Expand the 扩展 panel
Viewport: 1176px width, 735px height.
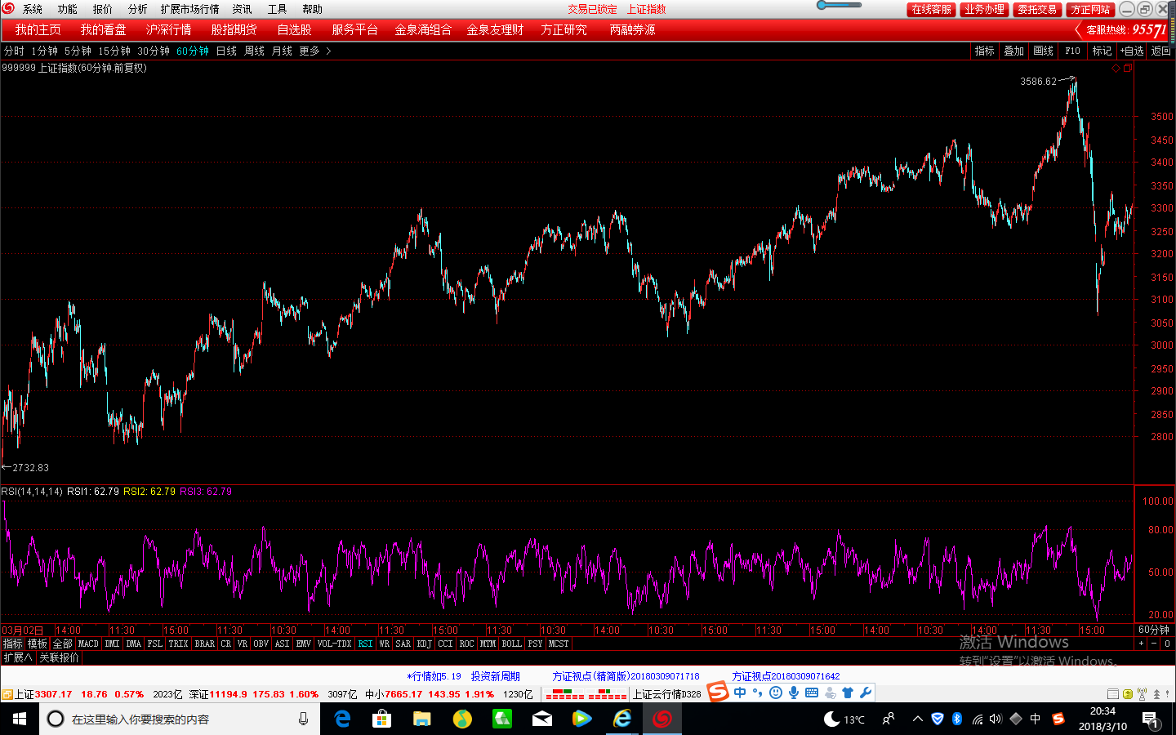coord(18,657)
